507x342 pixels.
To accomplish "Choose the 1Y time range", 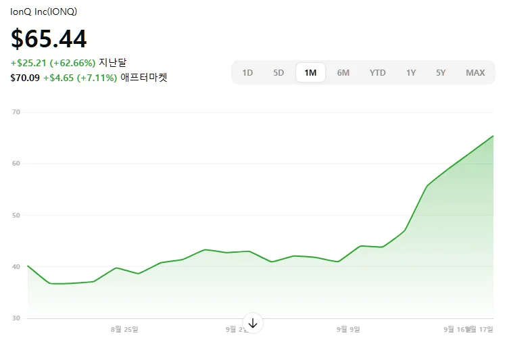I will coord(411,72).
